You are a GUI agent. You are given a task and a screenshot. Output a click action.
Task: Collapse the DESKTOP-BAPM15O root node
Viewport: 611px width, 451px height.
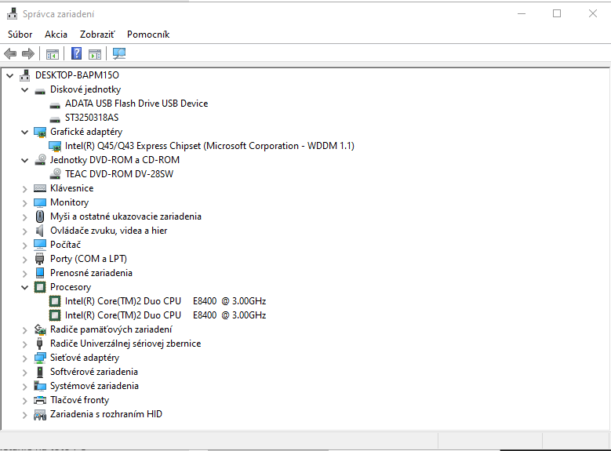click(10, 75)
